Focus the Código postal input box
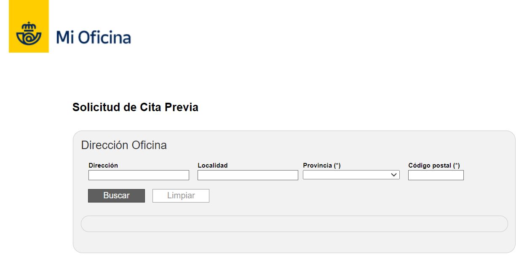 click(436, 175)
